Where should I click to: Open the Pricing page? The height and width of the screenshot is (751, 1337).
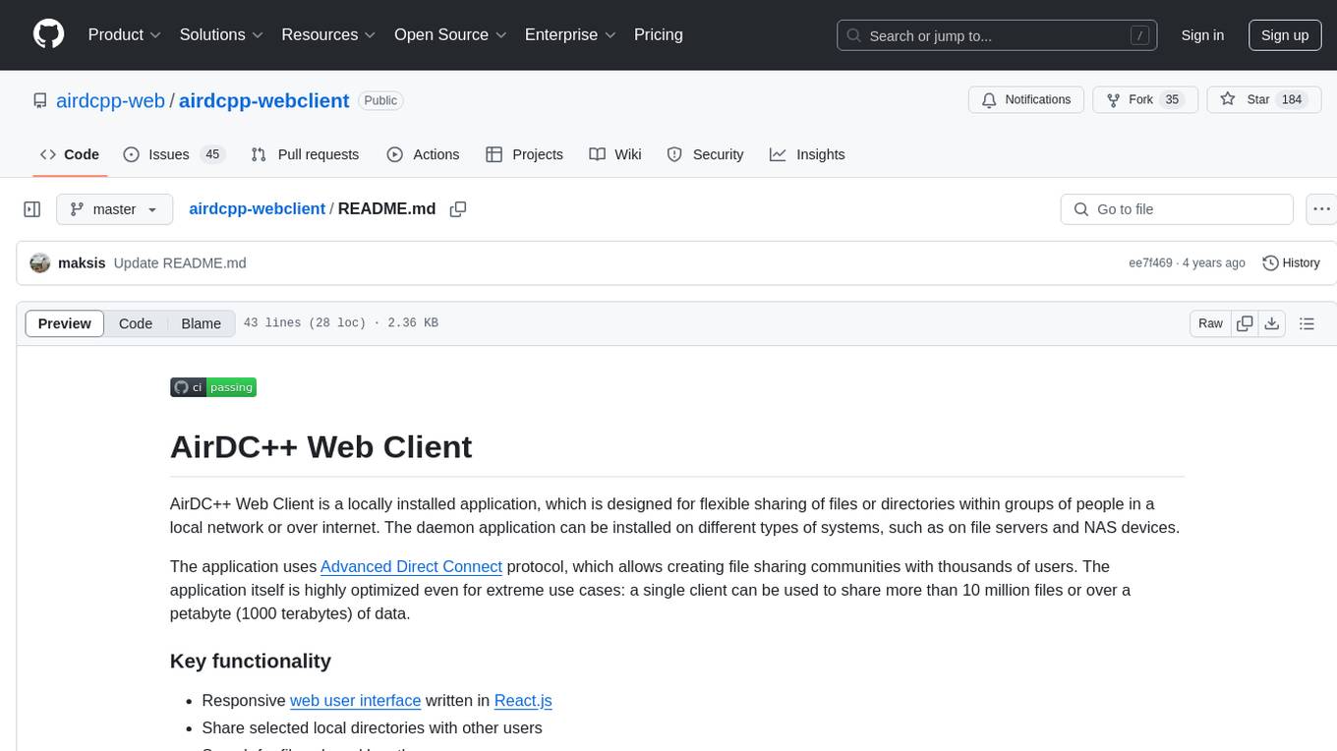659,34
